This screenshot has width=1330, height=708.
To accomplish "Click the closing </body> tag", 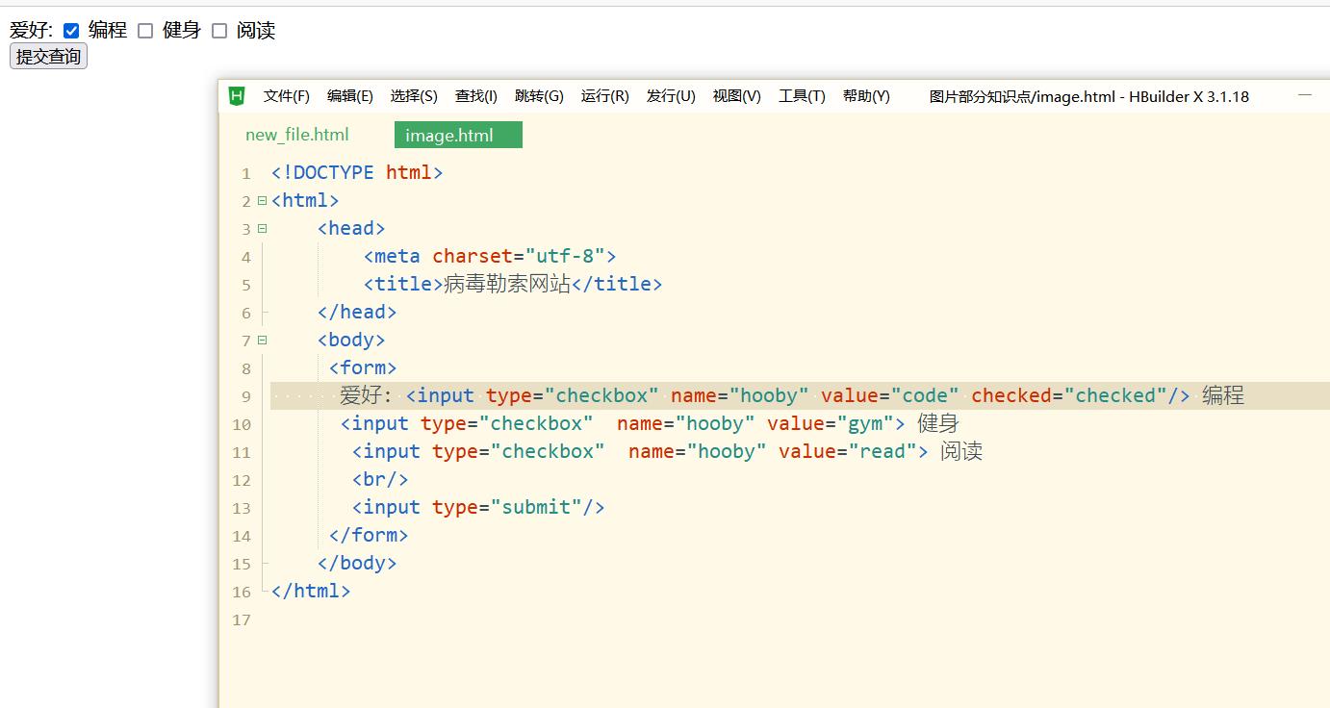I will coord(357,564).
